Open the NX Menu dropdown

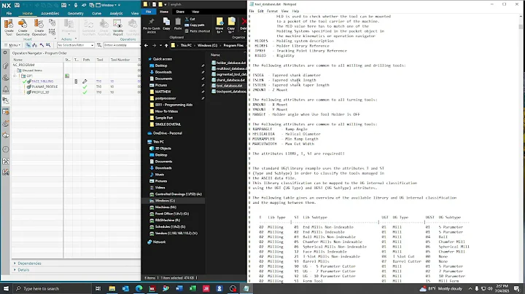click(12, 45)
